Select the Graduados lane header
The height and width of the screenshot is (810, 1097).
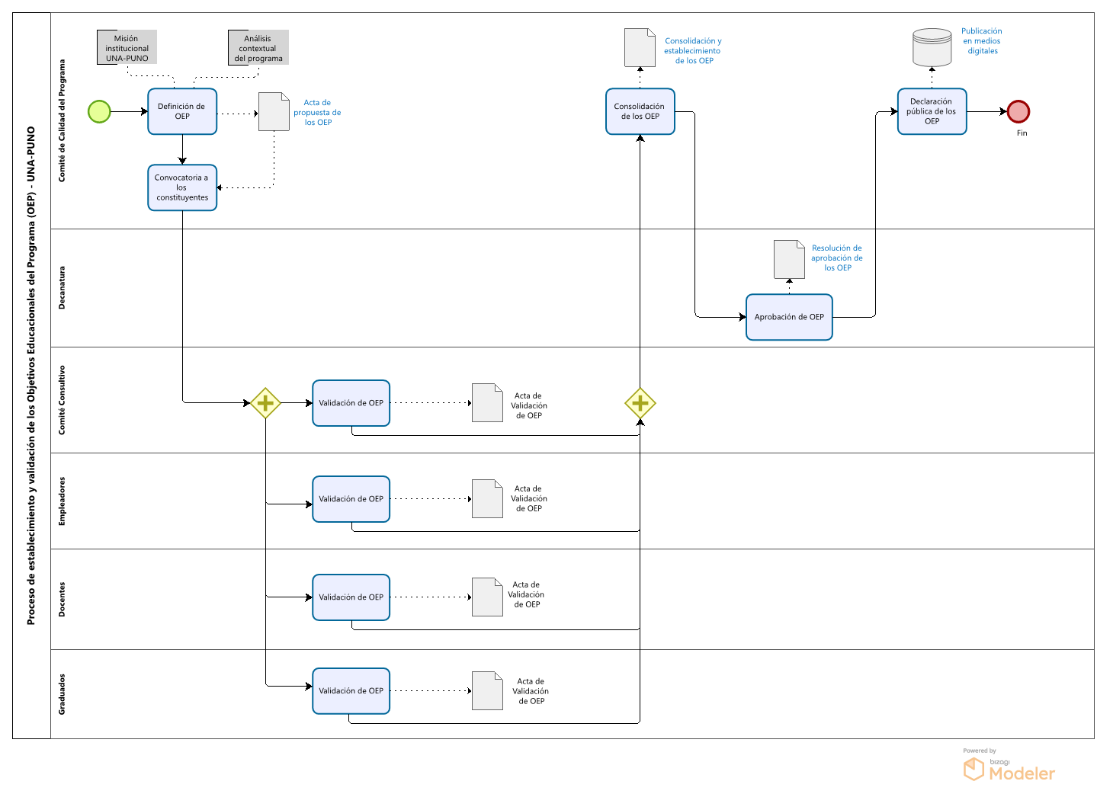pos(63,694)
